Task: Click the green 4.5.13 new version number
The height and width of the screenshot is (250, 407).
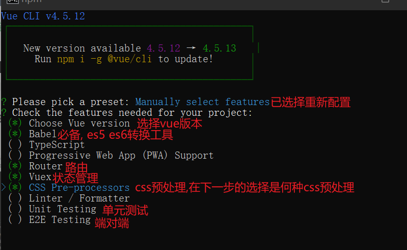Action: [220, 48]
